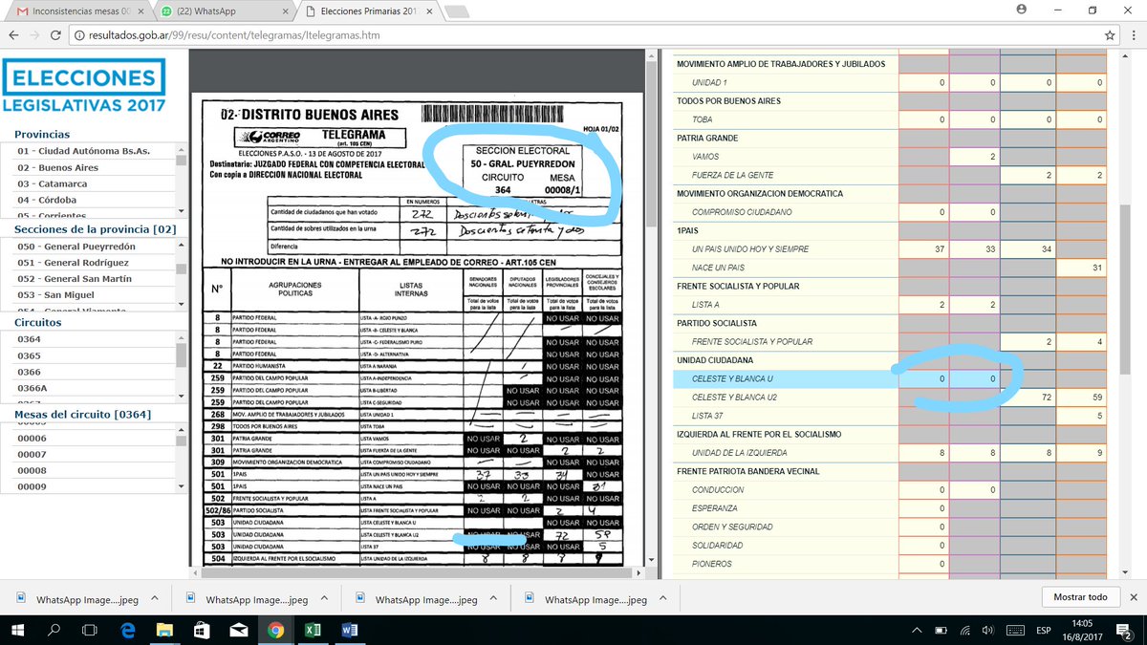Click the CELESTE Y BLANCA U2 row label
This screenshot has height=645, width=1147.
coord(734,398)
